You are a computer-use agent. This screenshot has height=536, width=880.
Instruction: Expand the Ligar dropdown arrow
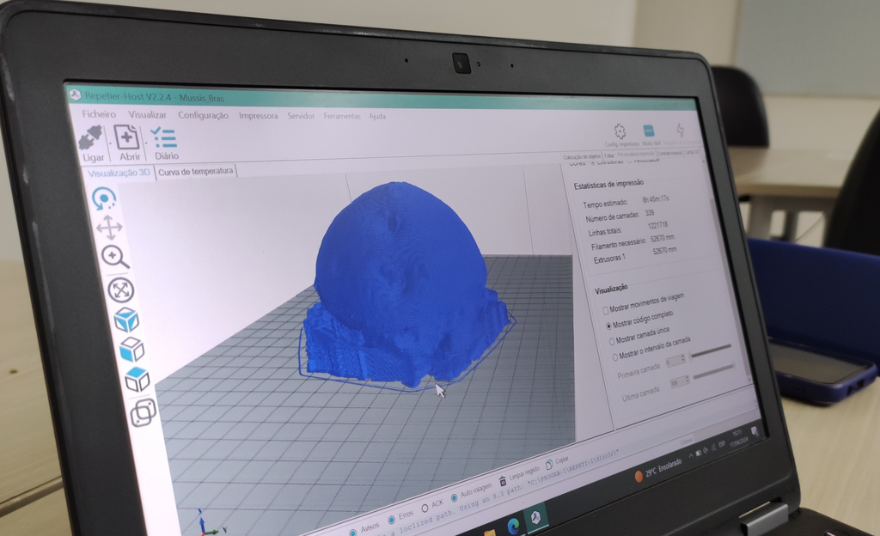(x=109, y=143)
